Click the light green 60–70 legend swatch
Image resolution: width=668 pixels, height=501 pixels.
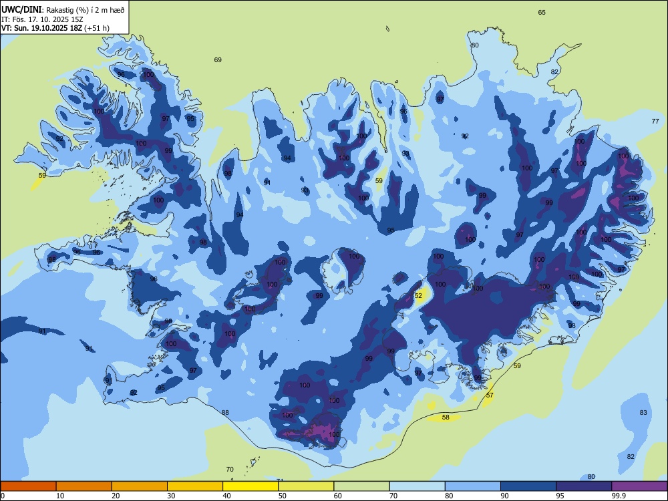361,486
